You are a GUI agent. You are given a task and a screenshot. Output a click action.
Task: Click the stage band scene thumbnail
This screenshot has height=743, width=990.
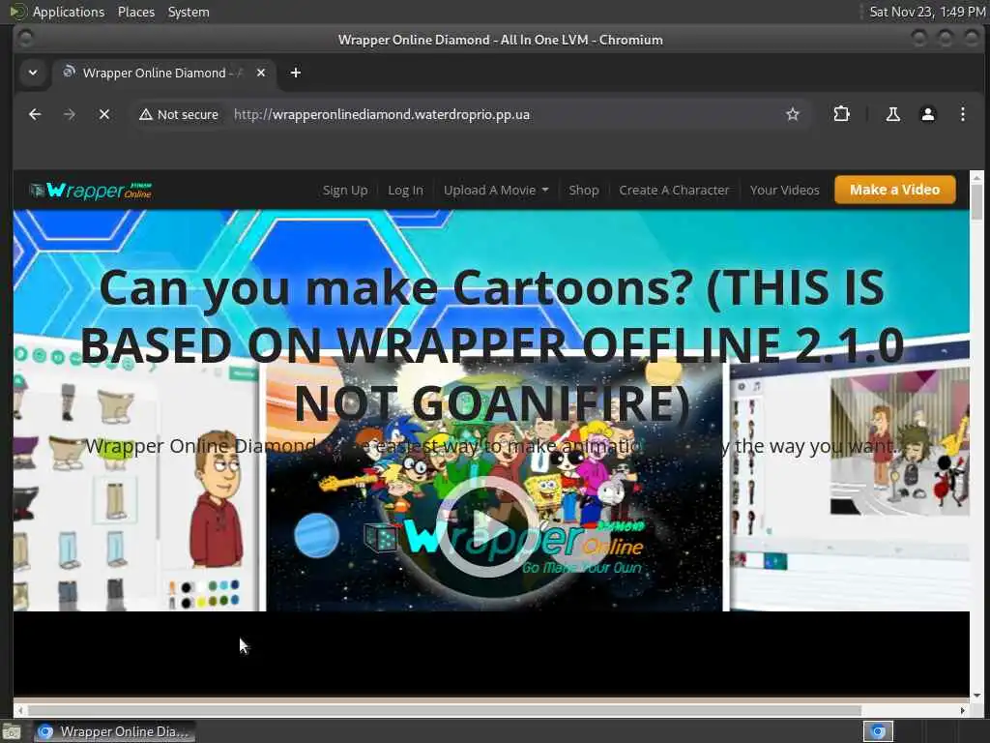(898, 442)
